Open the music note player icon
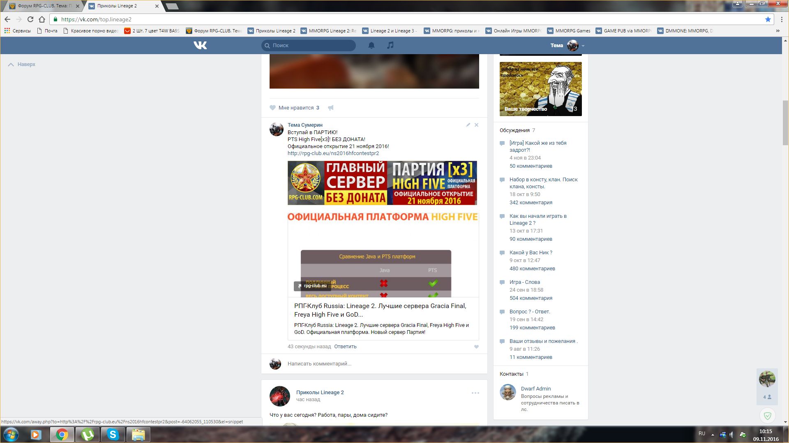This screenshot has height=443, width=789. coord(390,45)
